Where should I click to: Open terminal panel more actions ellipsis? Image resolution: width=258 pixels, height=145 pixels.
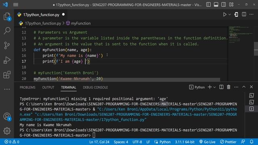tap(236, 87)
